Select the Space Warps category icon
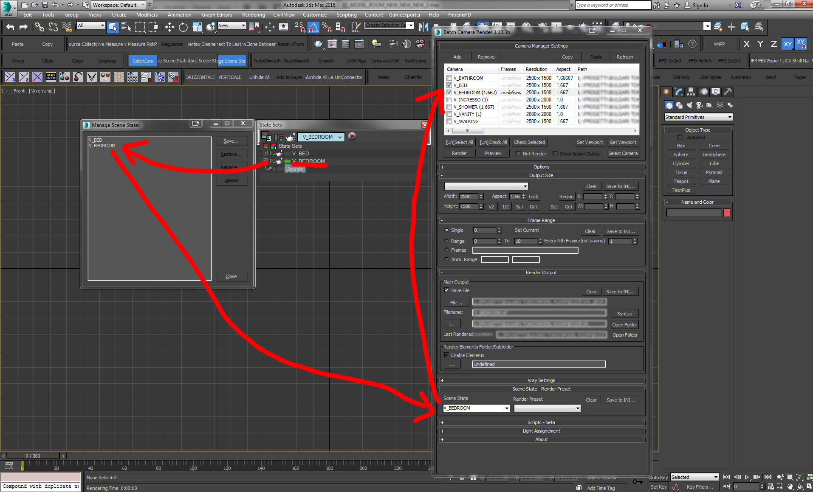The image size is (813, 492). (720, 105)
